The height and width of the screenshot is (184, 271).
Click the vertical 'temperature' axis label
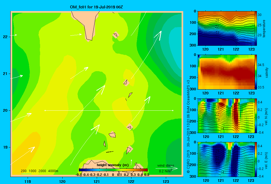tap(264, 28)
